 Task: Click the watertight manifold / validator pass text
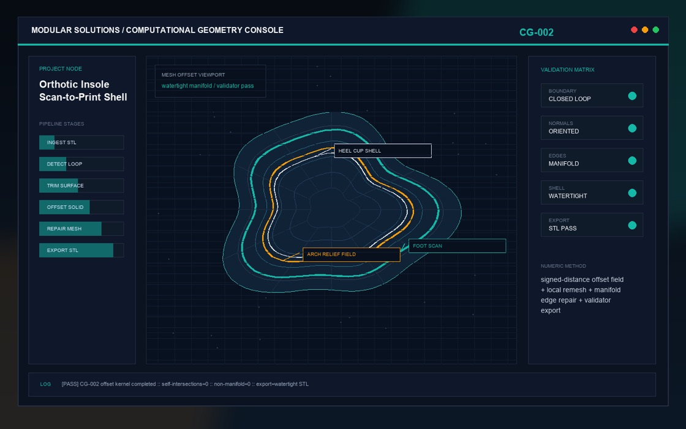pyautogui.click(x=208, y=86)
